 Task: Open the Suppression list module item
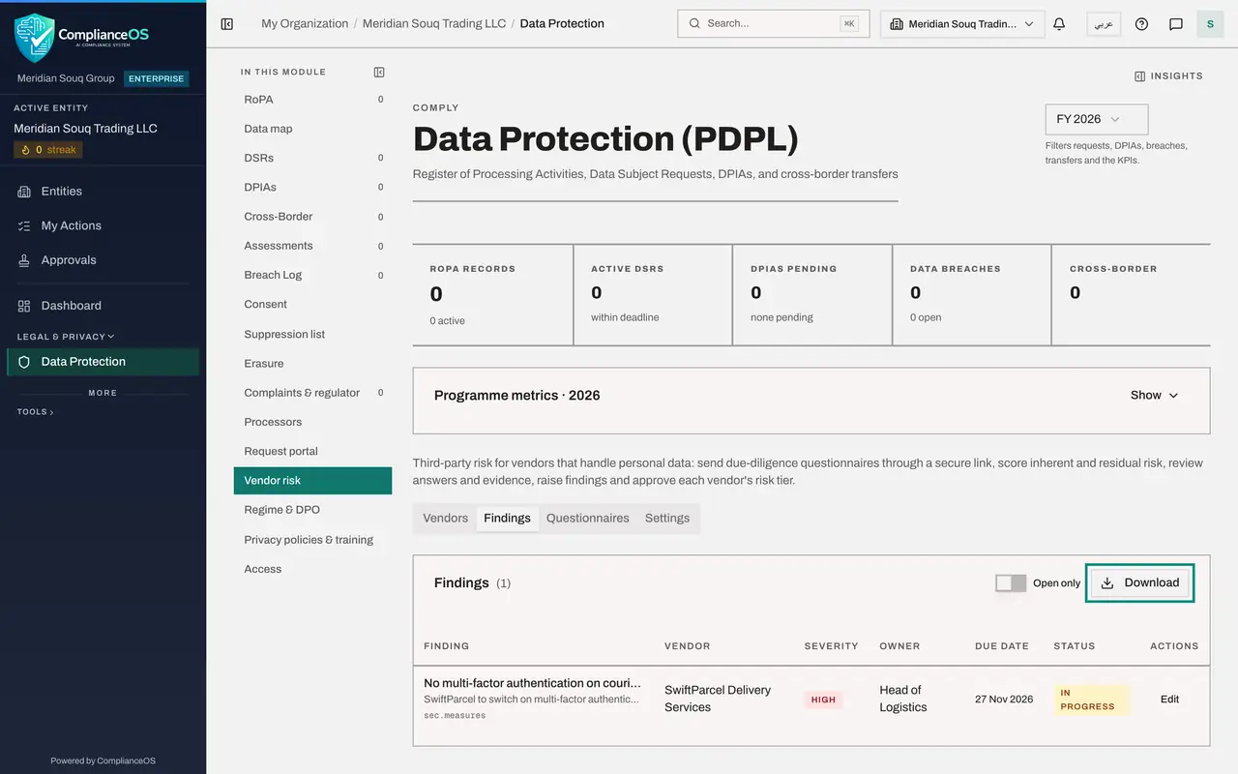[x=312, y=334]
